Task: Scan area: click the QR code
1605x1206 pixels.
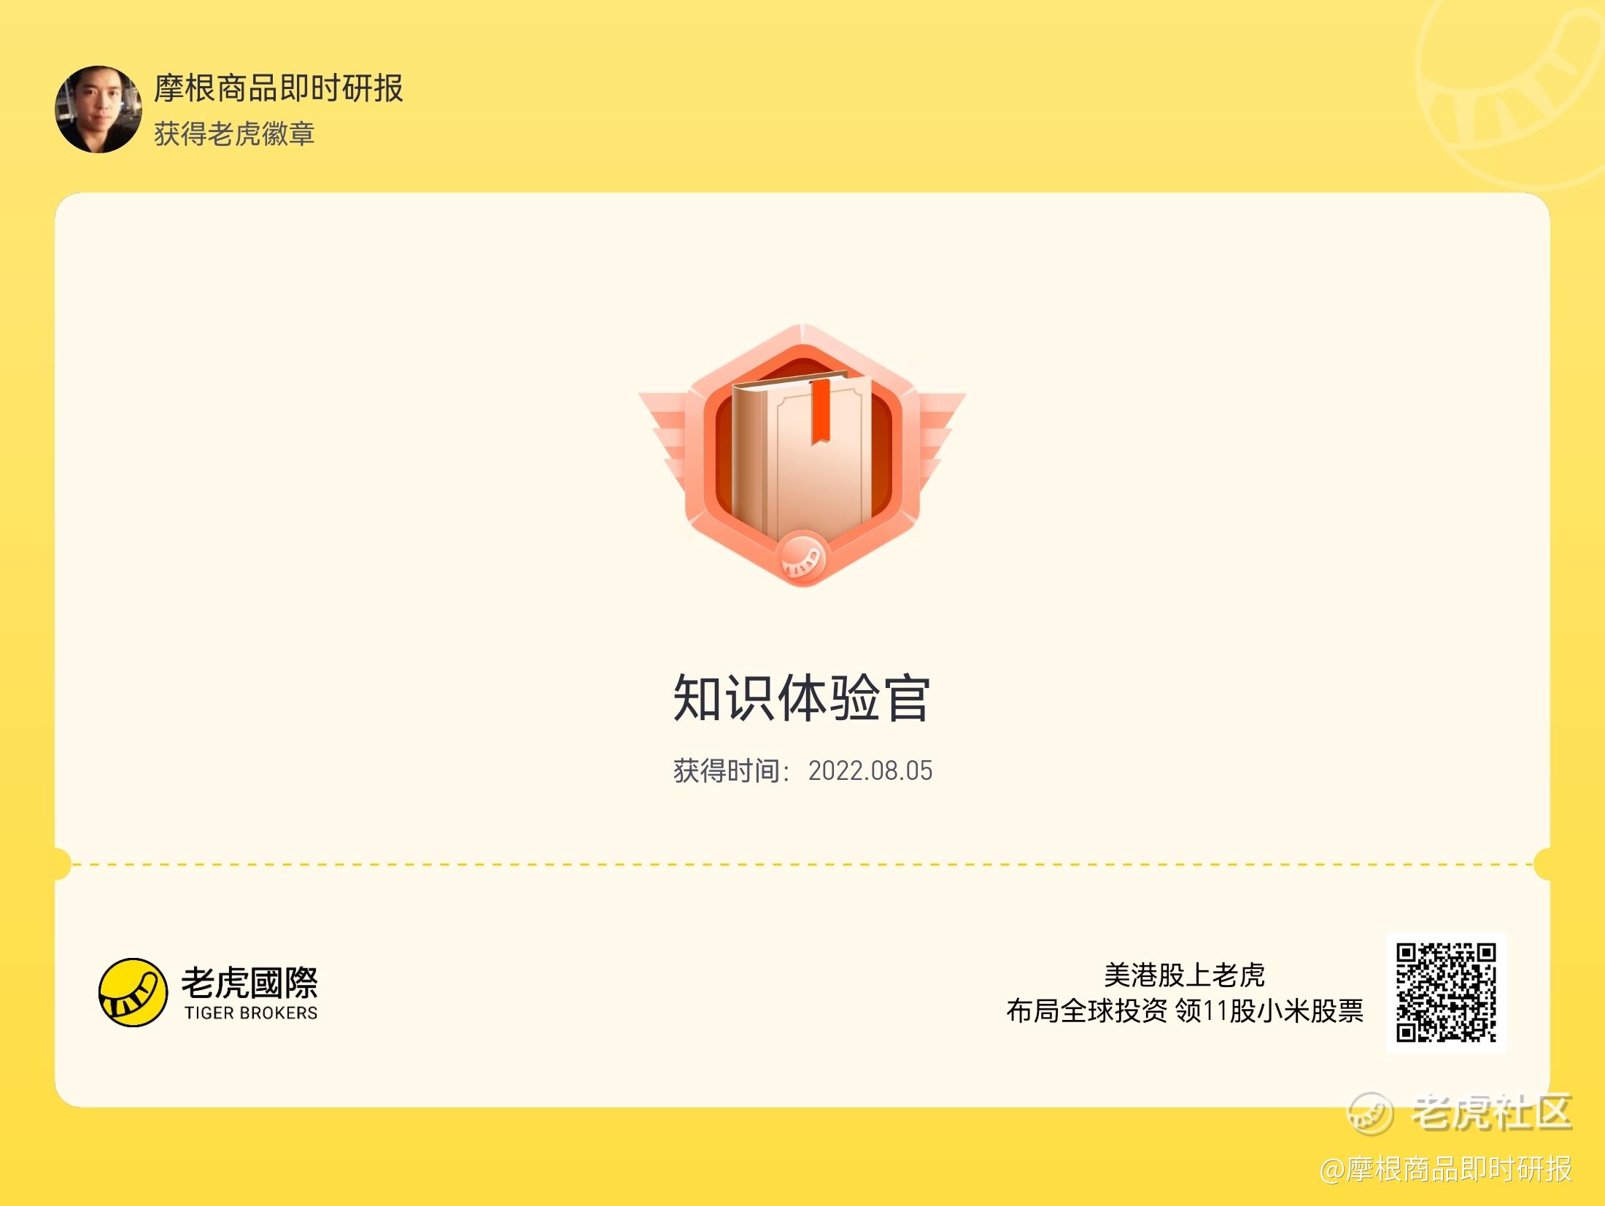Action: [x=1446, y=992]
